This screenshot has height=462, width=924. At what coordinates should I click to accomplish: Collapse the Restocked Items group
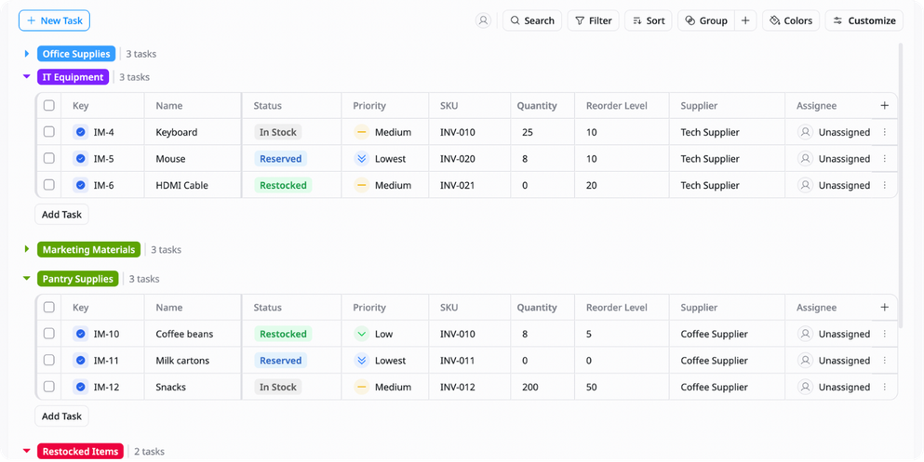pyautogui.click(x=26, y=451)
